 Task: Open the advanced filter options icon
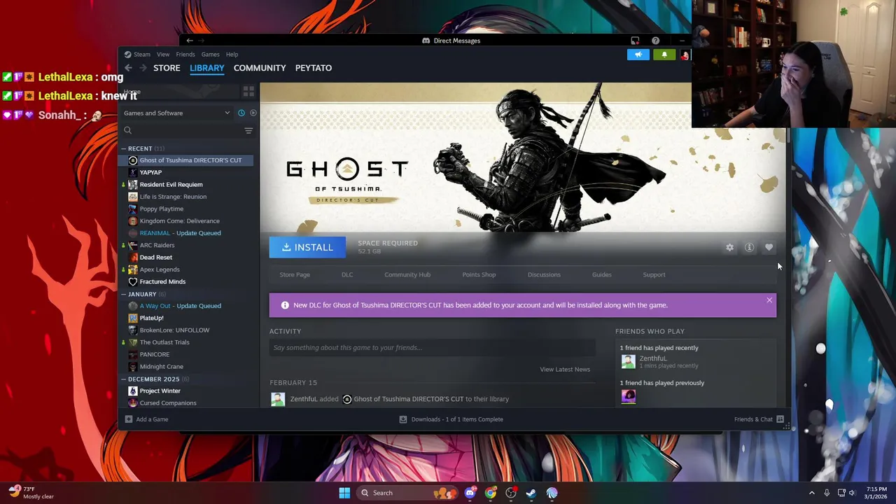(248, 131)
